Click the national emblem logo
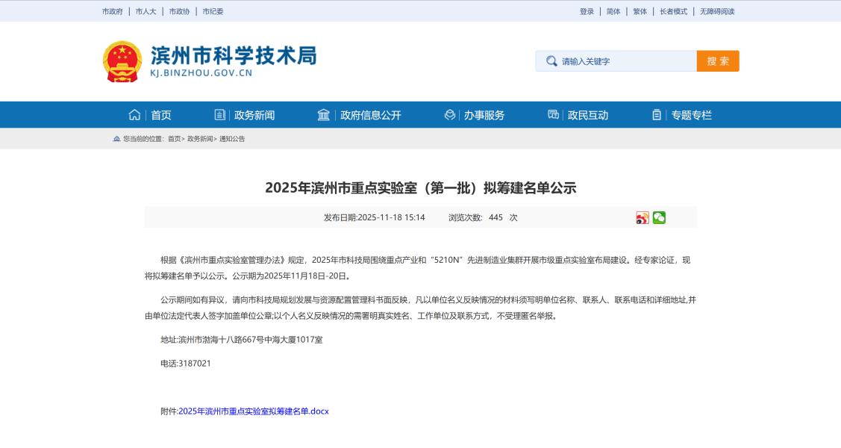 (122, 61)
